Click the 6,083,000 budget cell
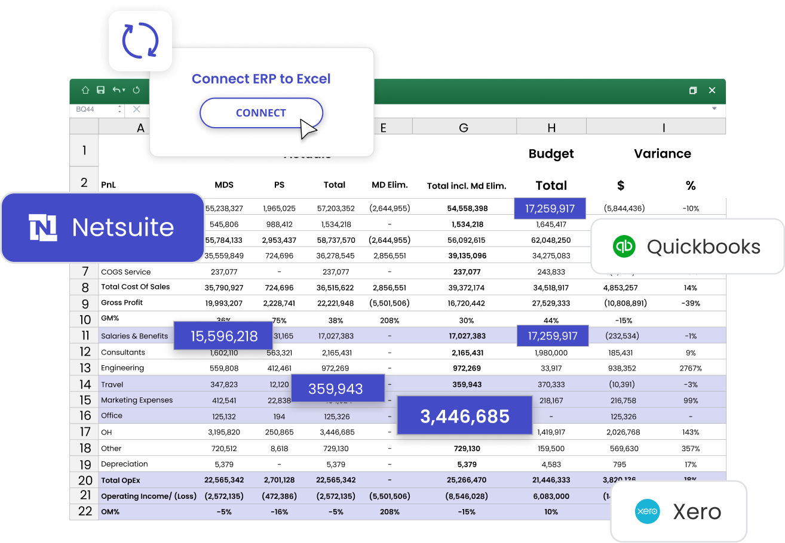The image size is (785, 543). point(551,496)
